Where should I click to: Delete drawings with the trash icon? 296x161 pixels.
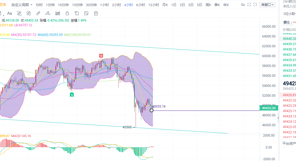pos(96,13)
